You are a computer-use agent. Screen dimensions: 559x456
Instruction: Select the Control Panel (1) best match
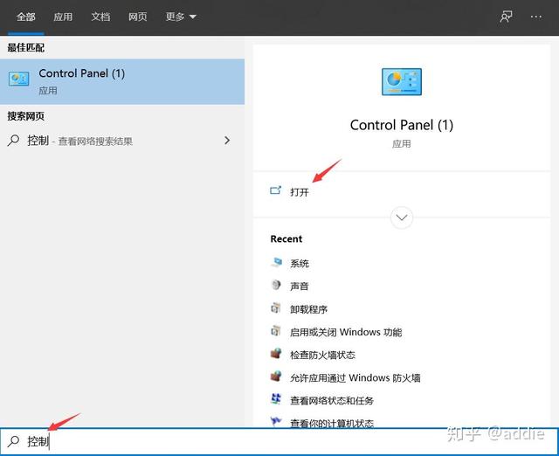click(122, 81)
